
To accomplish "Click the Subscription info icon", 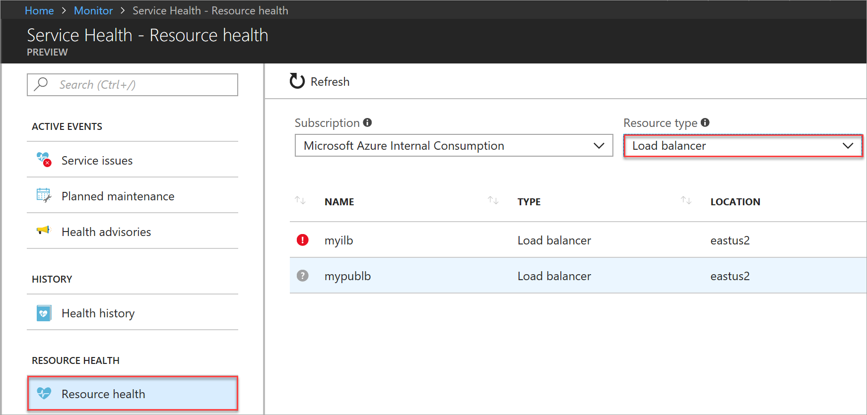I will [367, 122].
